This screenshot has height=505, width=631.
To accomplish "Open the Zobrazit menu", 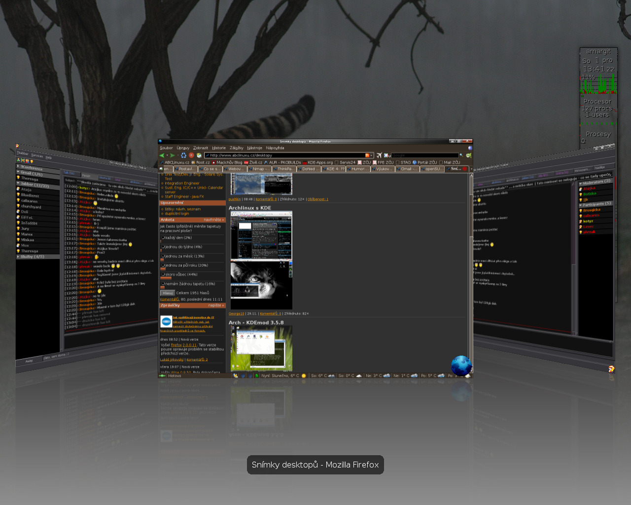I will (x=201, y=148).
